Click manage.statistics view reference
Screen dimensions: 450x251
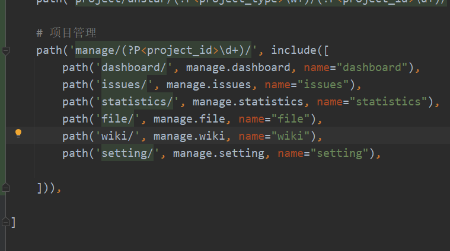(x=248, y=102)
